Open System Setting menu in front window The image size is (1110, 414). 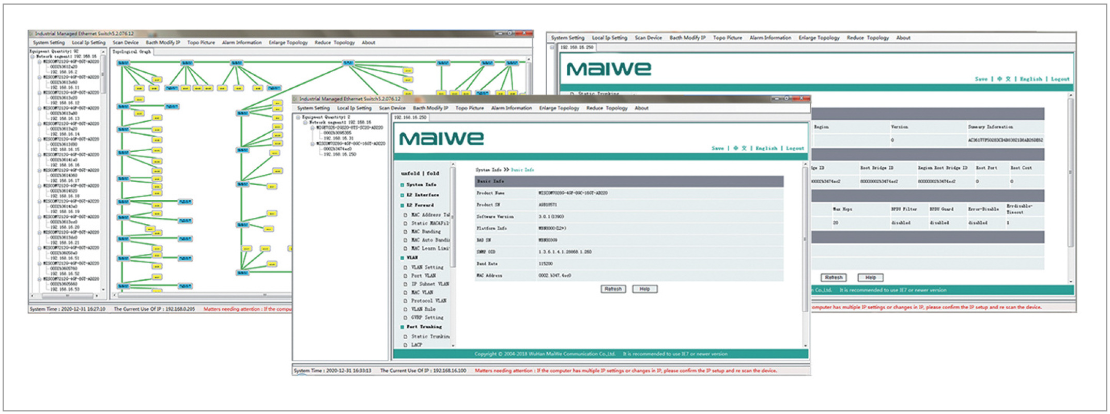click(313, 108)
